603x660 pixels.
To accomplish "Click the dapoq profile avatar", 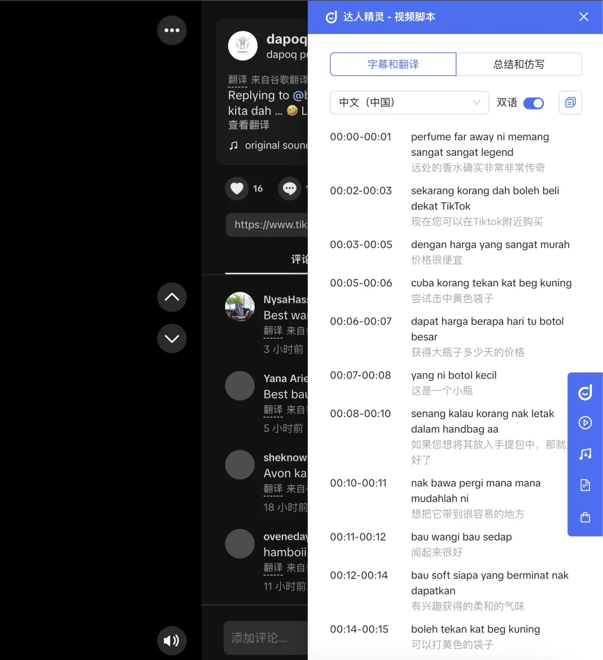I will tap(243, 45).
